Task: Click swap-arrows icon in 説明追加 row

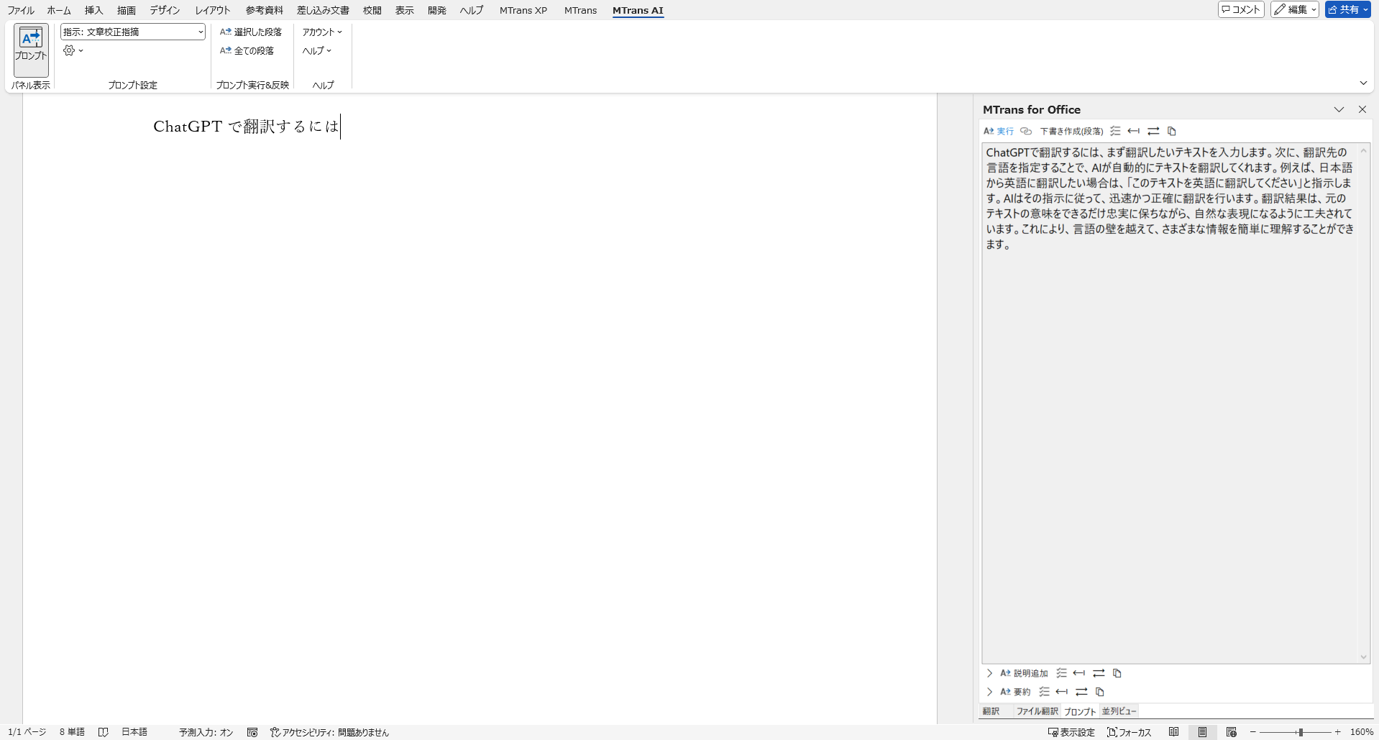Action: pos(1099,673)
